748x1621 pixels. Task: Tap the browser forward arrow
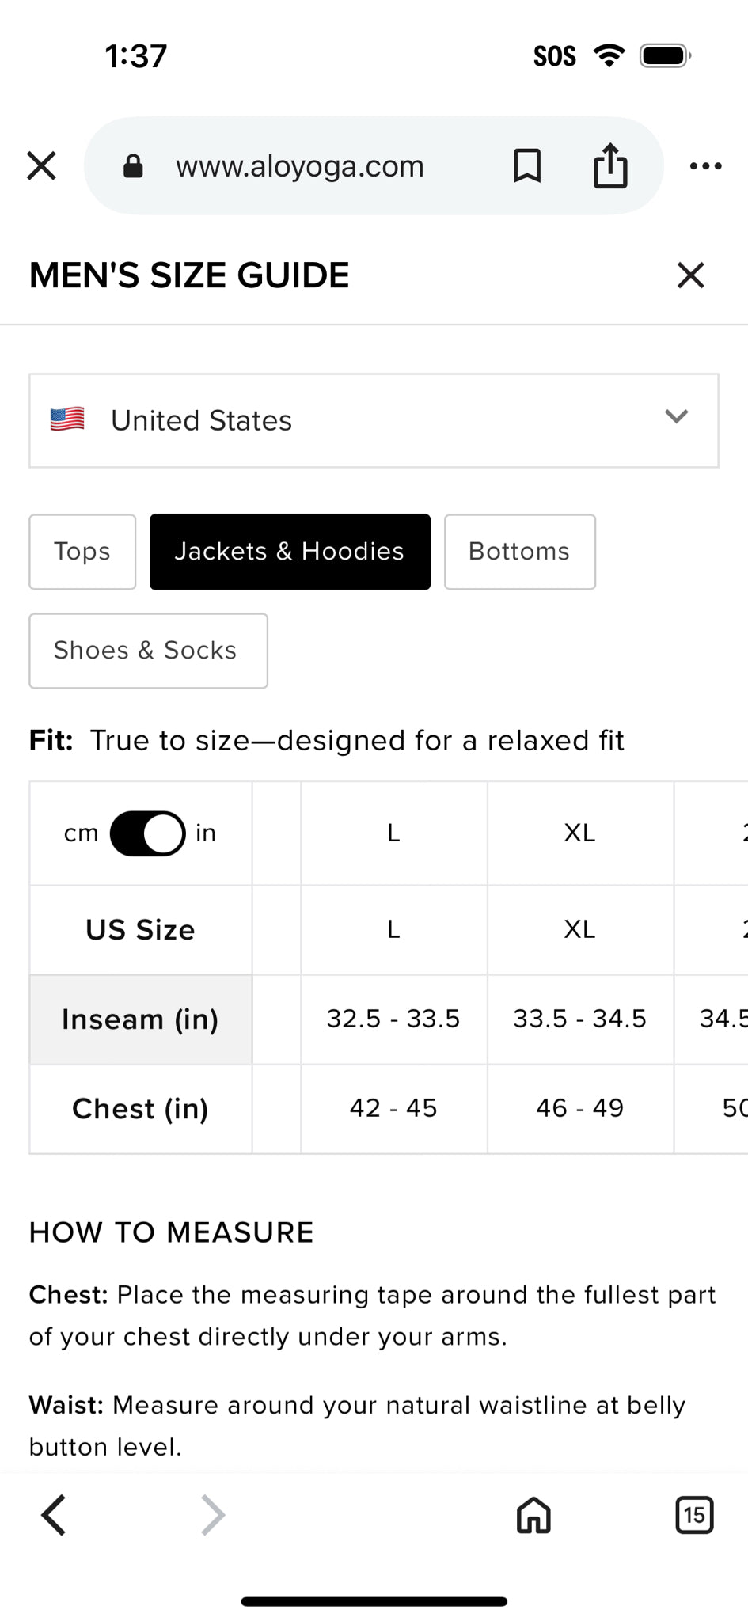pos(213,1515)
